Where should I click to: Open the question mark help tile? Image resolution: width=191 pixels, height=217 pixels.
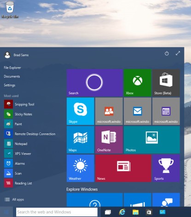coord(95,200)
